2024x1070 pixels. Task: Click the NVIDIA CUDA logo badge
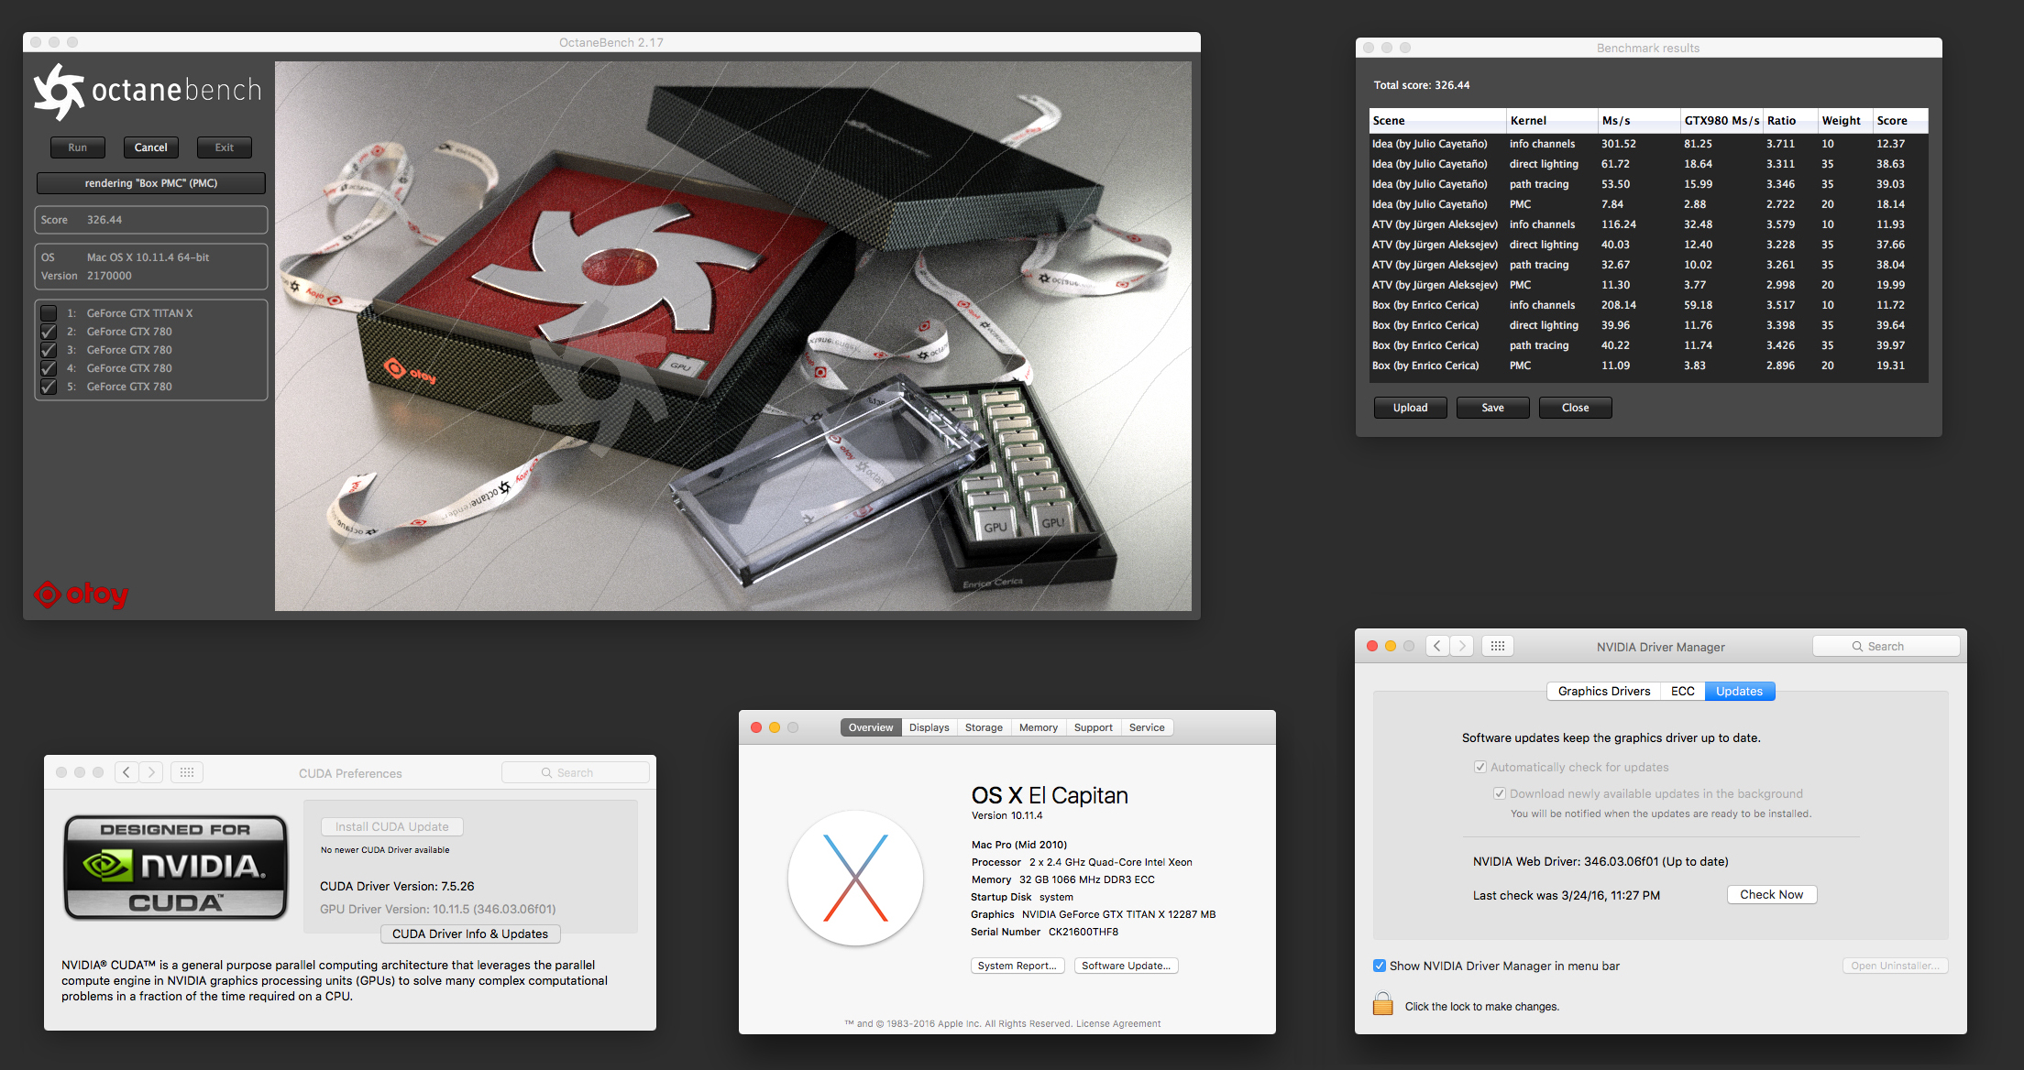coord(175,867)
